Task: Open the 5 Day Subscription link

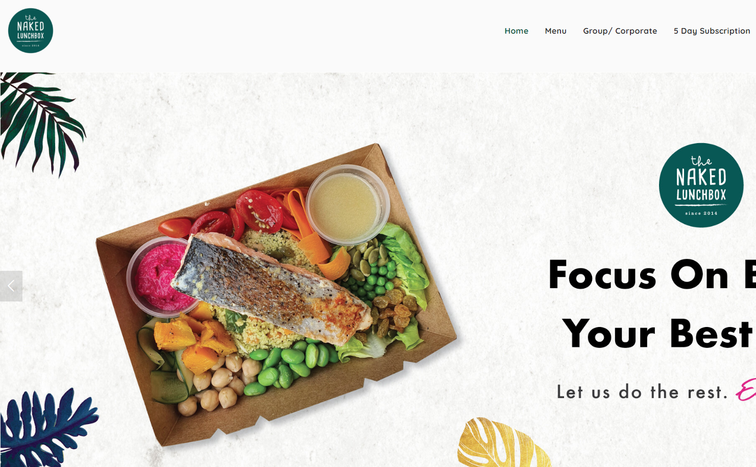Action: (712, 31)
